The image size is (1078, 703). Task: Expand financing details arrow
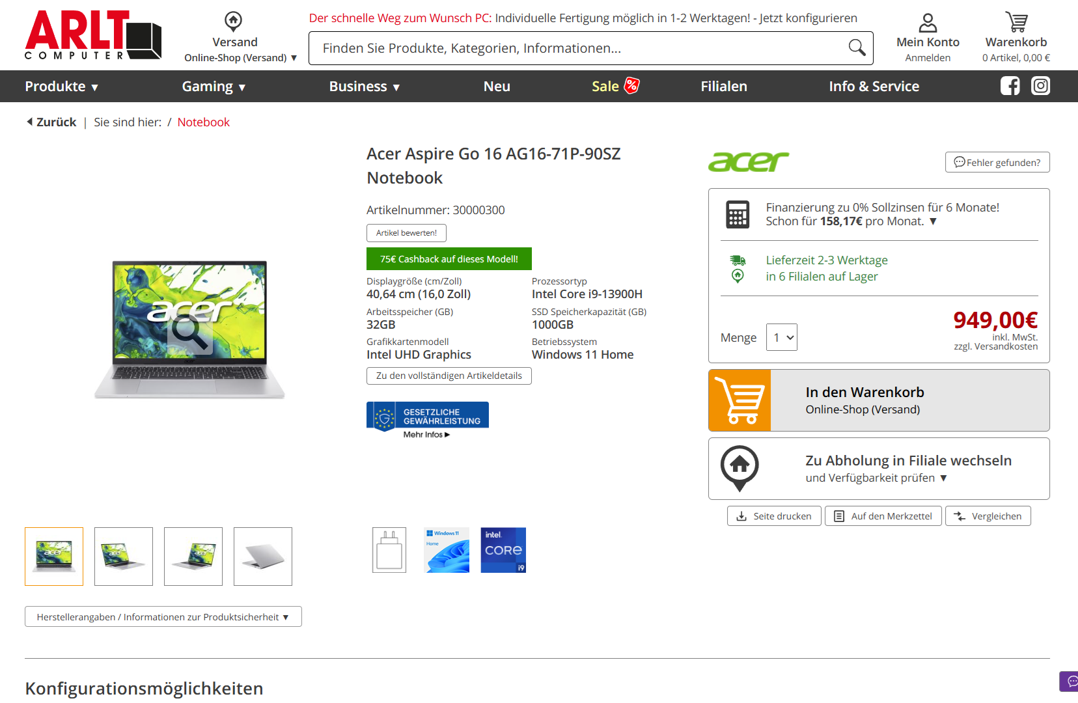pyautogui.click(x=933, y=221)
